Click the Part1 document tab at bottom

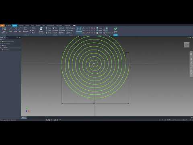click(x=24, y=118)
